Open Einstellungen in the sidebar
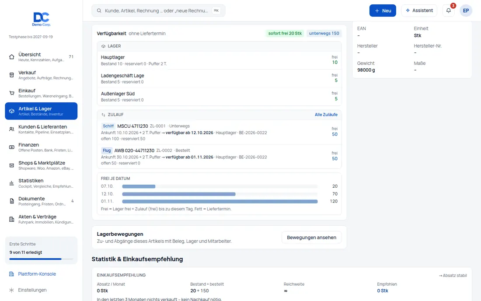 tap(32, 290)
